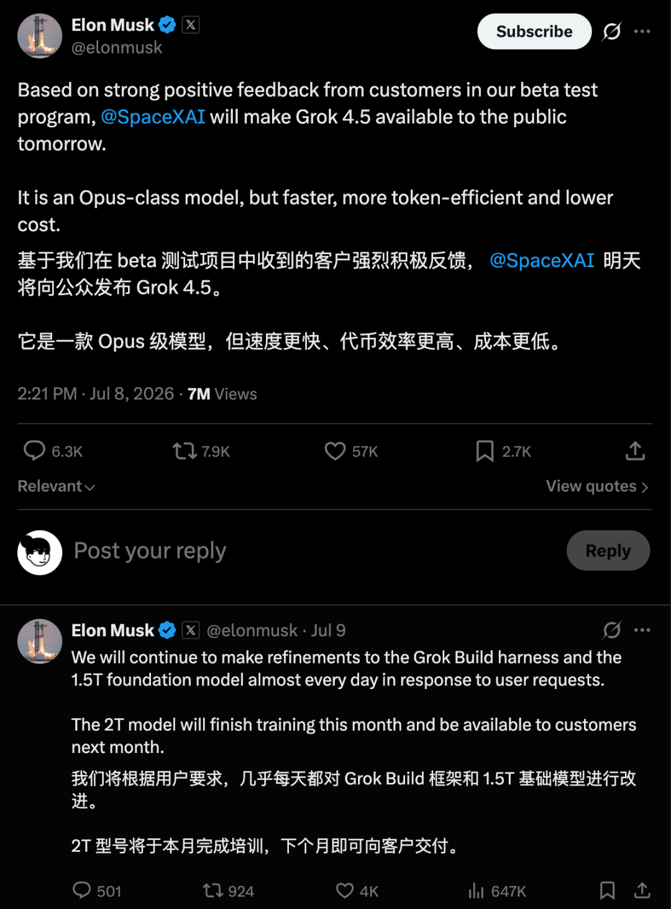Click the gray Reply button
This screenshot has width=671, height=909.
click(608, 550)
